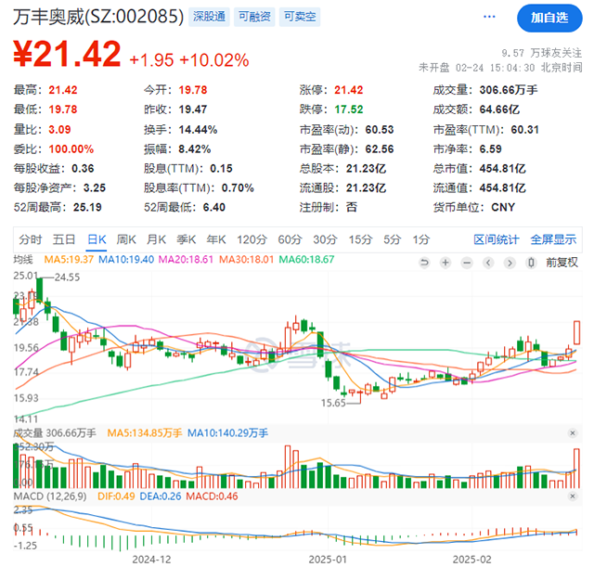
Task: Click the 换手 14.44% value
Action: pyautogui.click(x=198, y=130)
